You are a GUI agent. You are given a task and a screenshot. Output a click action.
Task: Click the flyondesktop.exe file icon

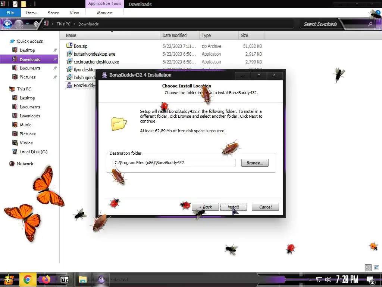pyautogui.click(x=69, y=70)
